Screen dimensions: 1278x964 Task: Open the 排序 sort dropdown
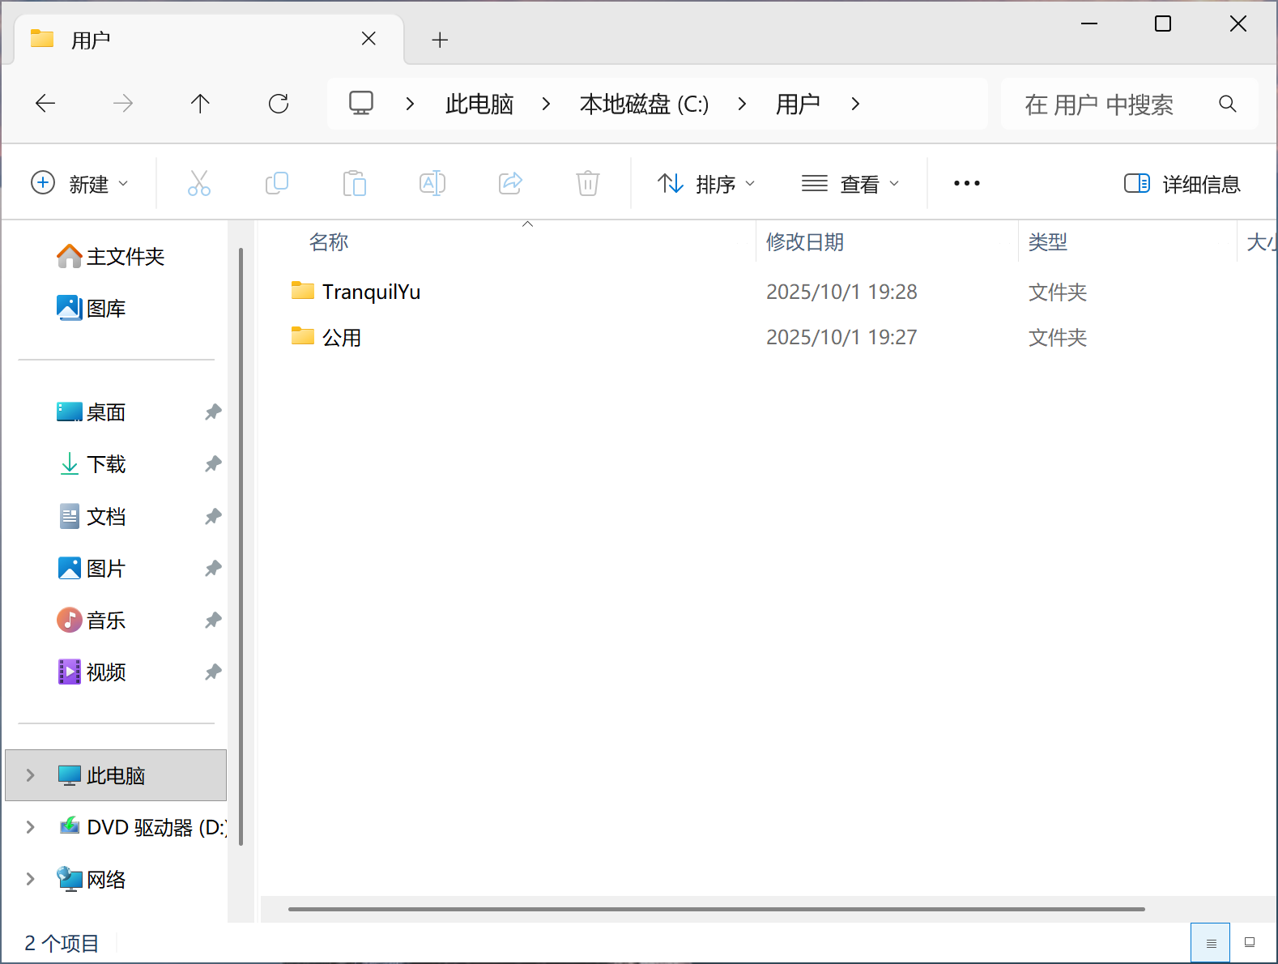tap(706, 184)
